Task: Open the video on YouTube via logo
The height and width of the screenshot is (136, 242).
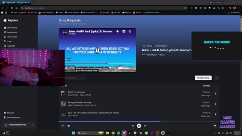Action: 124,68
